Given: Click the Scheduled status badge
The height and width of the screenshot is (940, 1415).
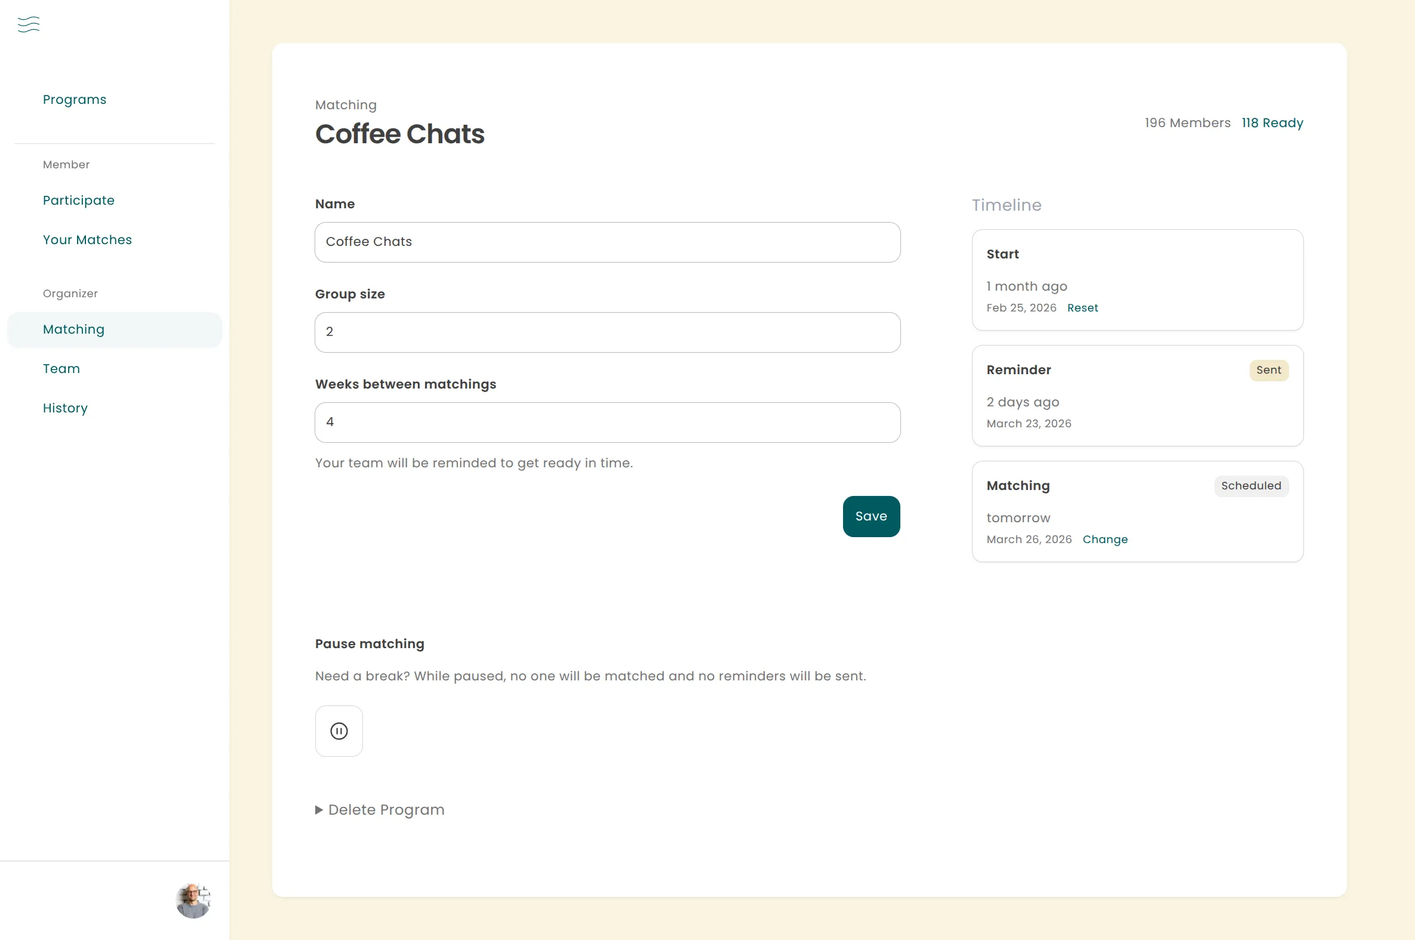Looking at the screenshot, I should [1250, 486].
